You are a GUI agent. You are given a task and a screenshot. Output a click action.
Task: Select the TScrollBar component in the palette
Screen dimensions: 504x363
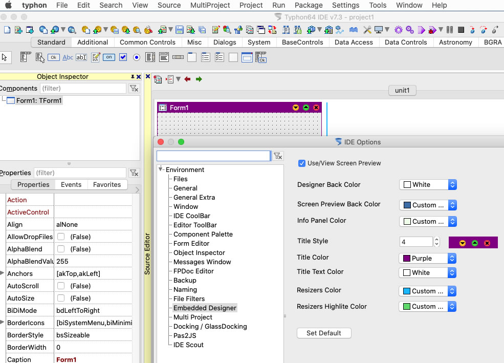pyautogui.click(x=178, y=57)
